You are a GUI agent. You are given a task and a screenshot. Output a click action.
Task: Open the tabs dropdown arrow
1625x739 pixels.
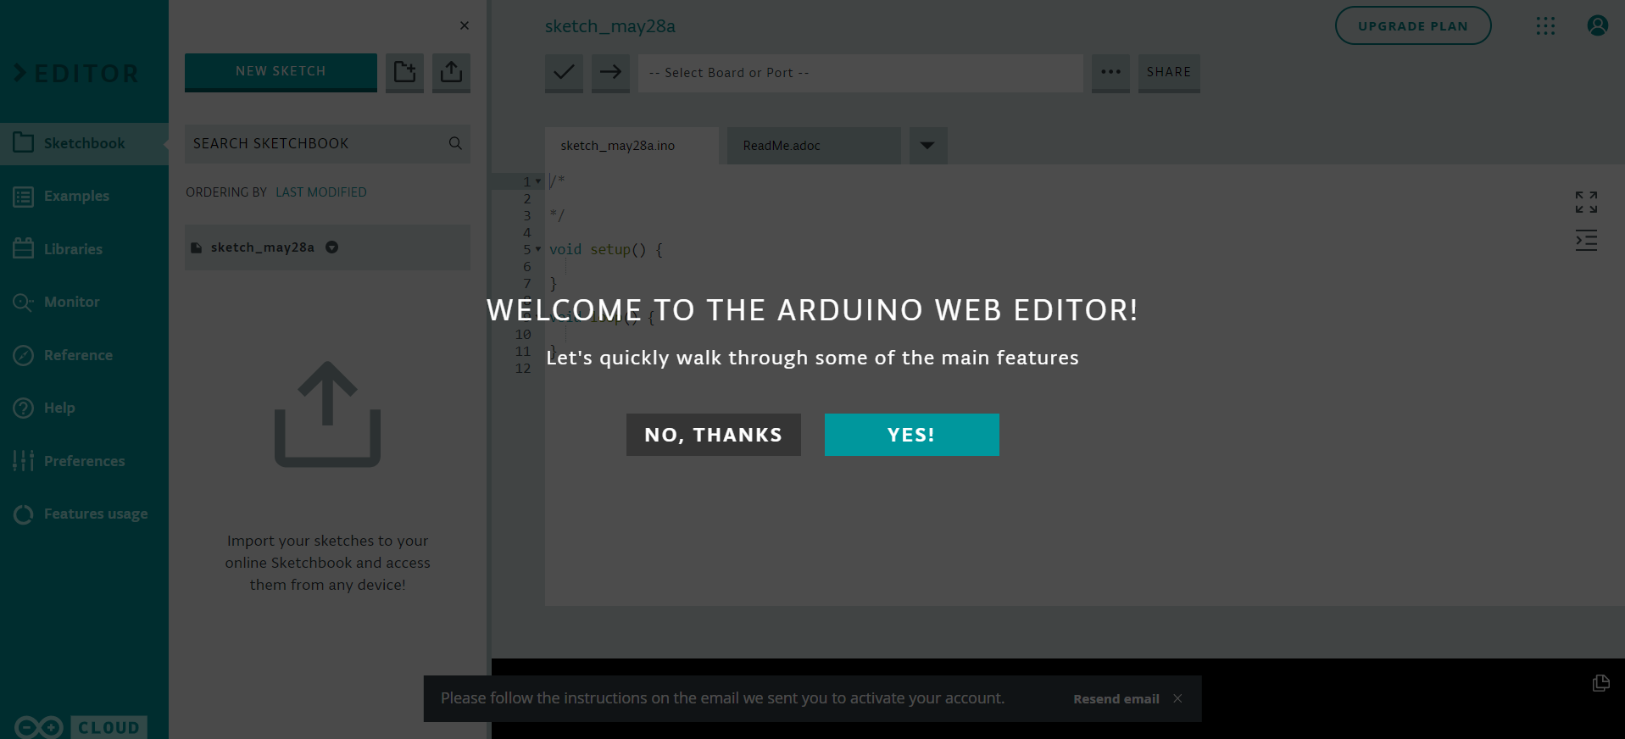click(x=928, y=146)
